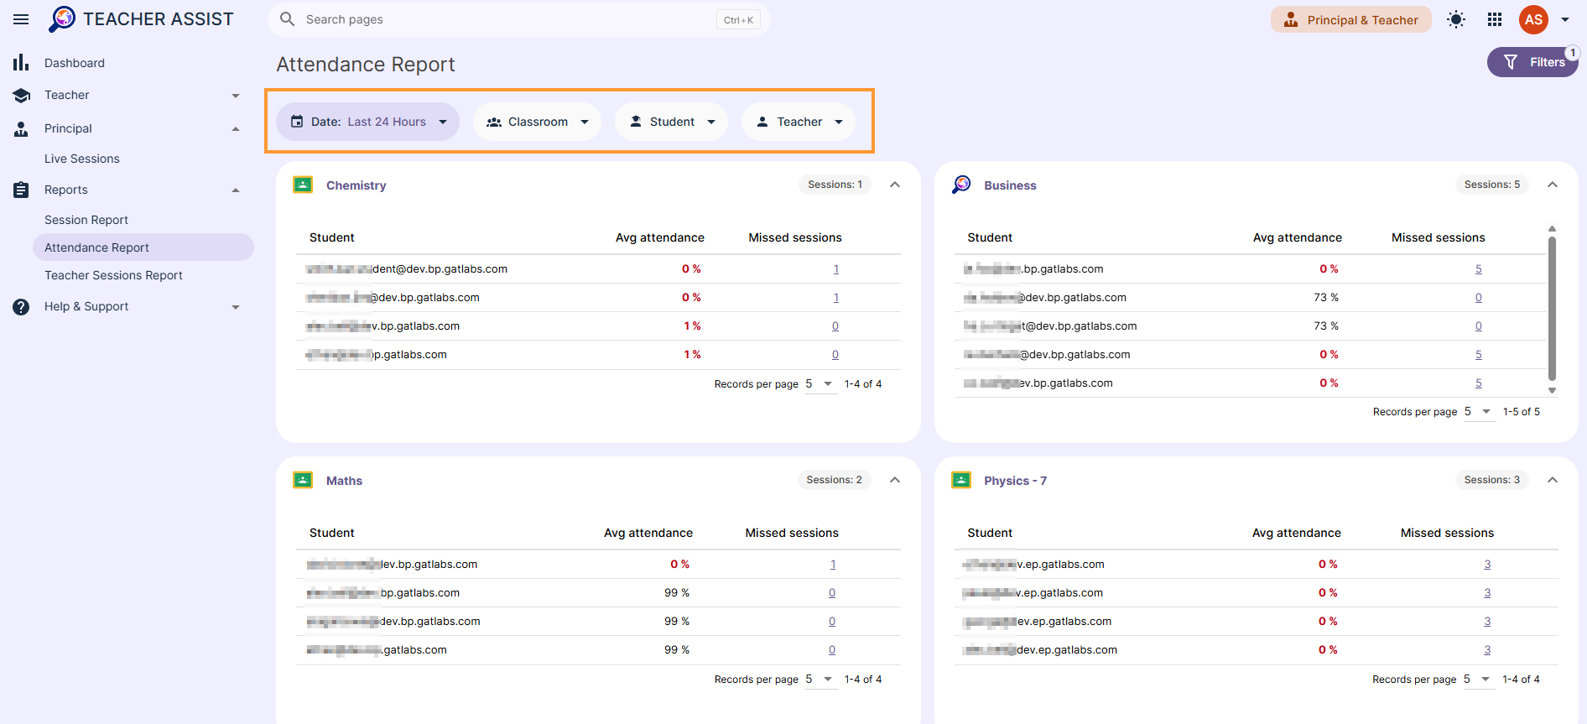Screen dimensions: 1587x724
Task: Open the Student filter dropdown
Action: [672, 122]
